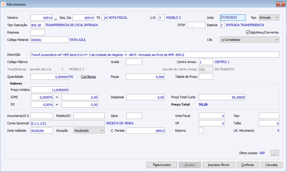Click the Seq. Dia input field

point(83,18)
